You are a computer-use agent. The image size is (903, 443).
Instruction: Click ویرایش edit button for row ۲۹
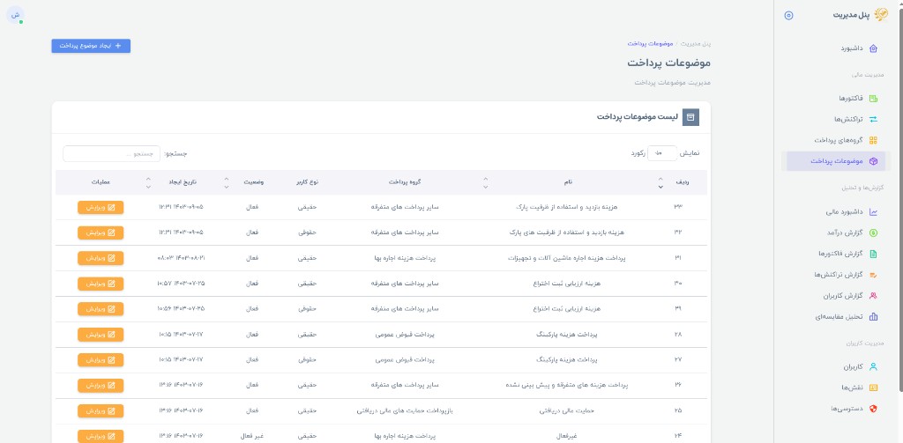[x=101, y=308]
